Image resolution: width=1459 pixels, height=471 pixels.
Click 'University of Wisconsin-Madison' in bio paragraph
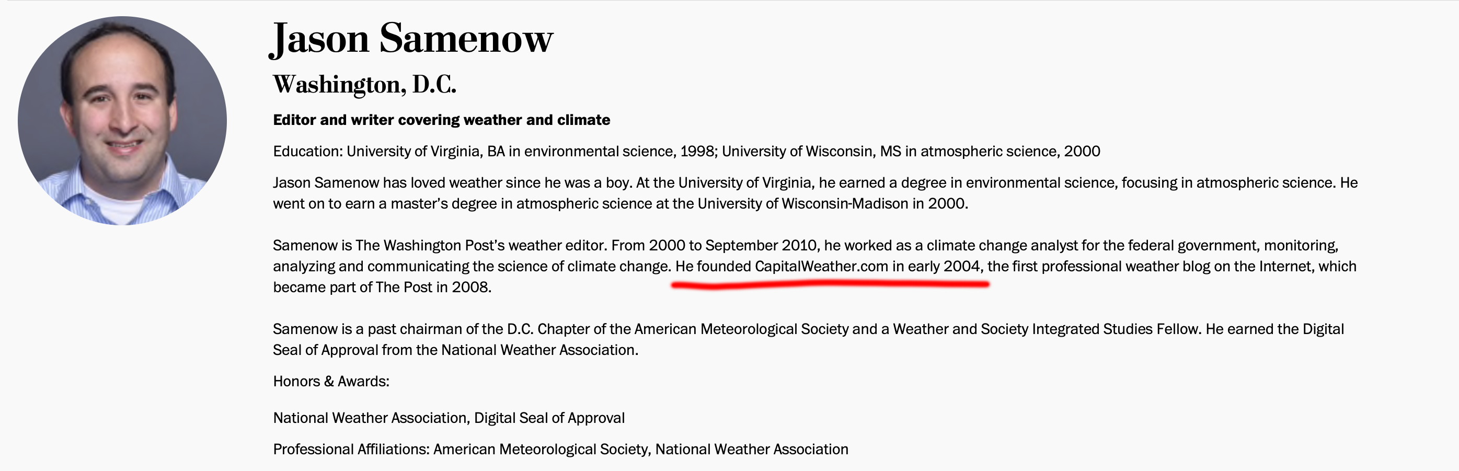point(803,204)
